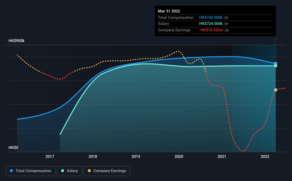This screenshot has width=292, height=181.
Task: Click the HK$0 y-axis label
Action: (14, 148)
